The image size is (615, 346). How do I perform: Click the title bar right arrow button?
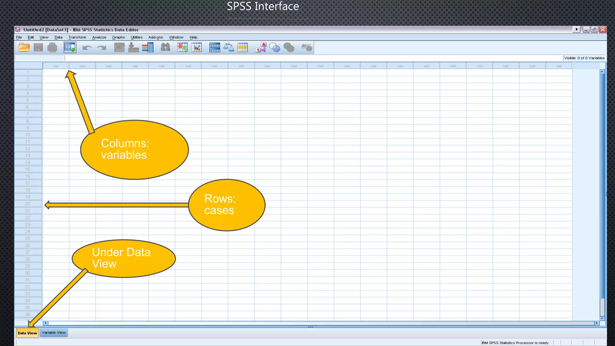[576, 29]
